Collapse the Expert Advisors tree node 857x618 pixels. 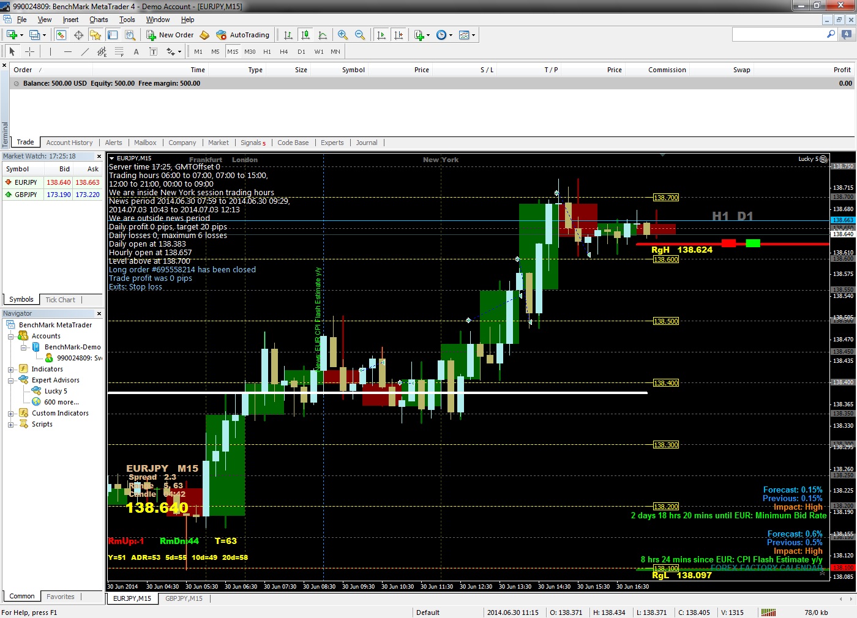coord(10,381)
